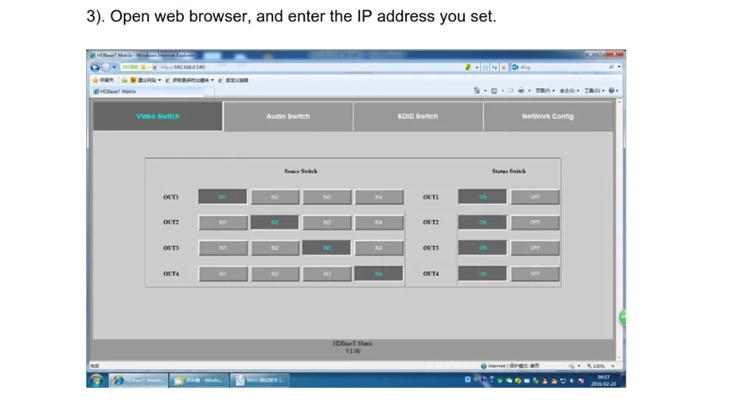The height and width of the screenshot is (410, 738).
Task: Select IN4 for OUT1 scene switch
Action: tap(379, 197)
